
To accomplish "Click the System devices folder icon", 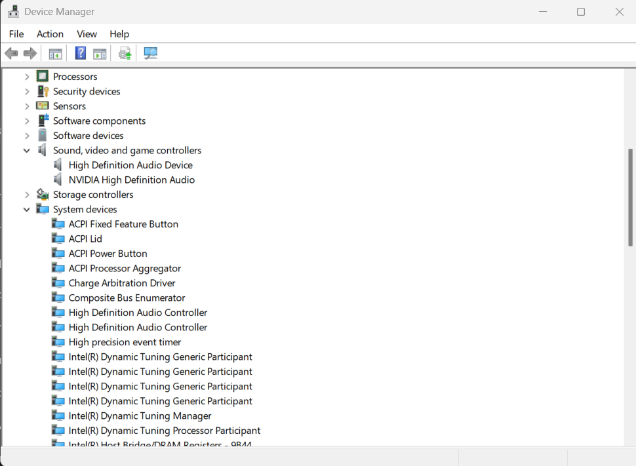I will click(43, 209).
